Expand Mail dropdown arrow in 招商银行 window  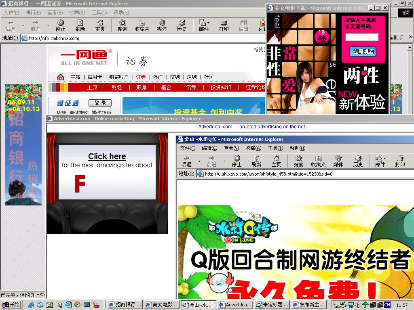tap(208, 23)
